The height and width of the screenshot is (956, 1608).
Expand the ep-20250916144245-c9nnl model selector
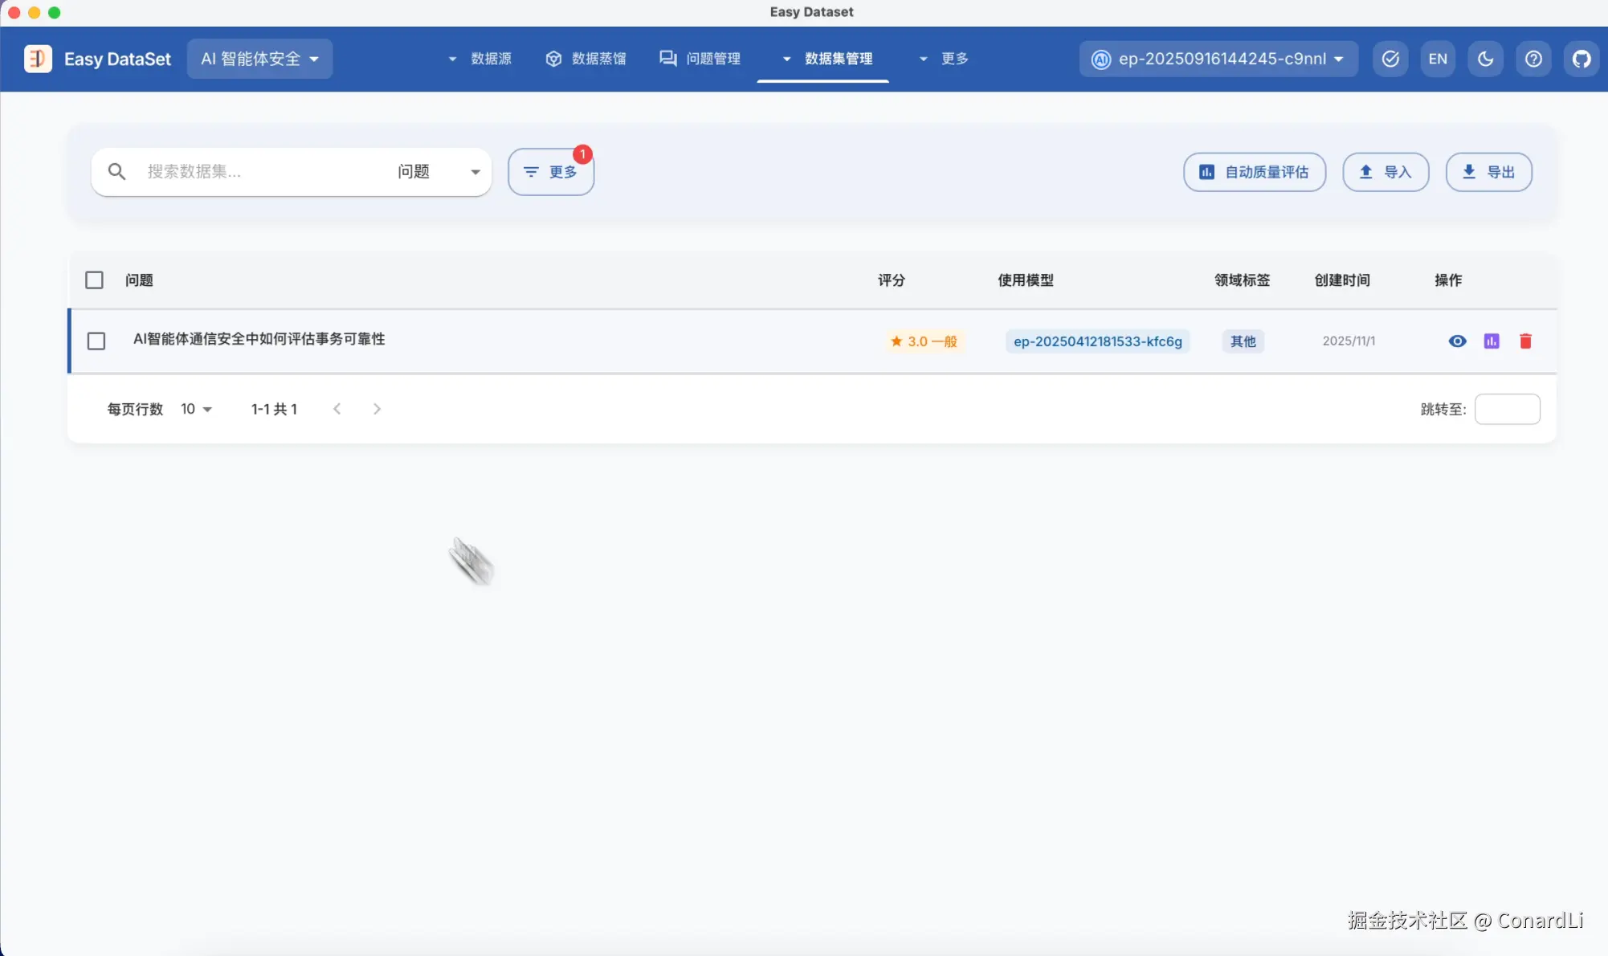point(1218,59)
